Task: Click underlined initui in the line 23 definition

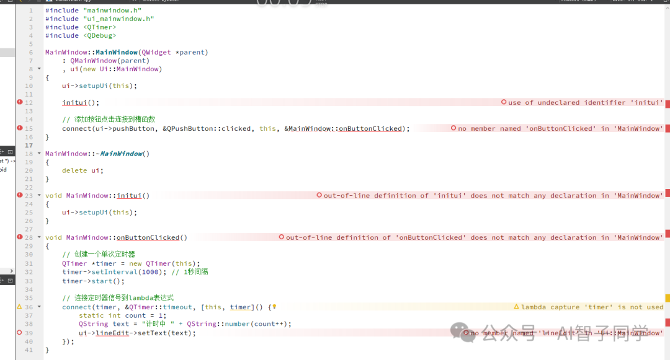Action: tap(128, 195)
